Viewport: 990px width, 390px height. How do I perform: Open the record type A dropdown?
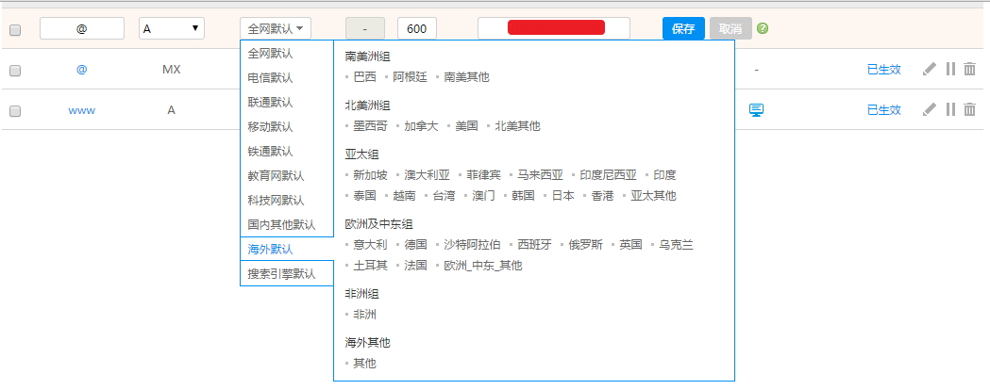[171, 28]
